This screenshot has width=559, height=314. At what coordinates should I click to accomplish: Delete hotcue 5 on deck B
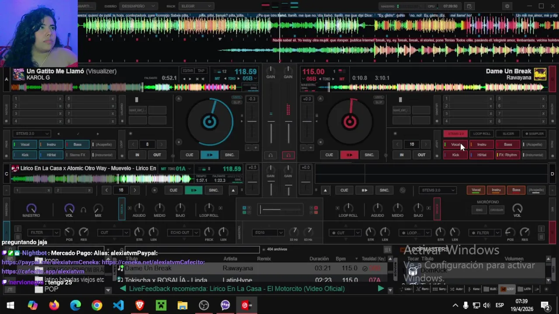543,99
